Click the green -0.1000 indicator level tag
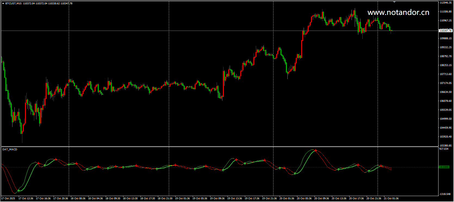This screenshot has height=202, width=454. coord(444,167)
